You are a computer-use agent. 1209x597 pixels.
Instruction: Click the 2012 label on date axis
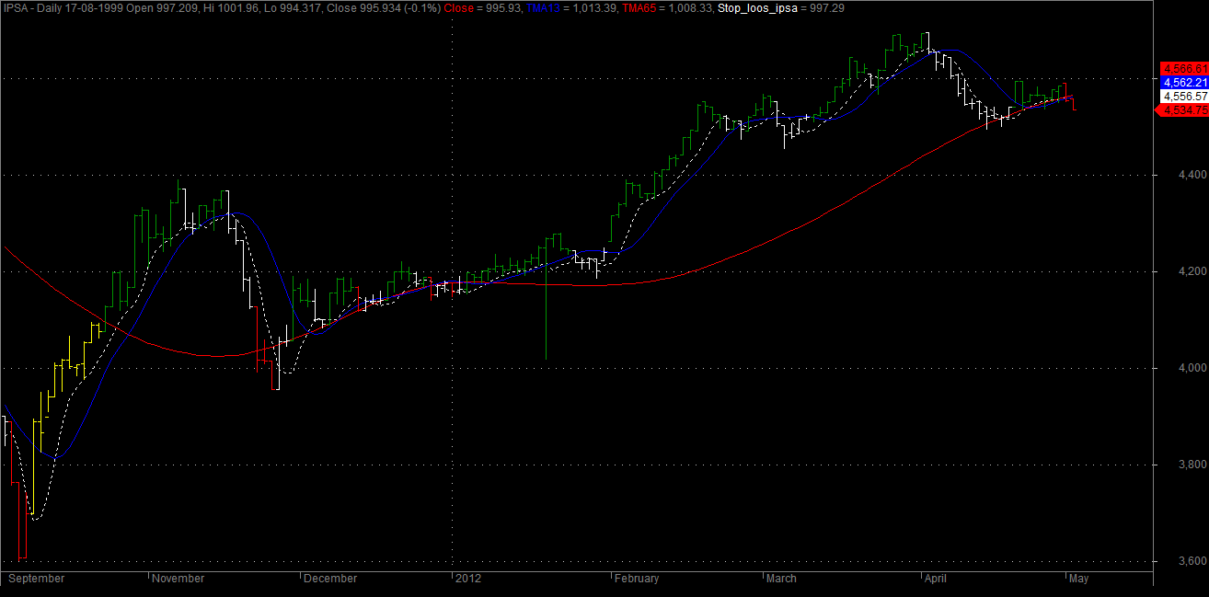[469, 579]
